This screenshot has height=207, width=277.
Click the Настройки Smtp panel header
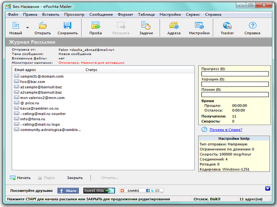point(234,138)
